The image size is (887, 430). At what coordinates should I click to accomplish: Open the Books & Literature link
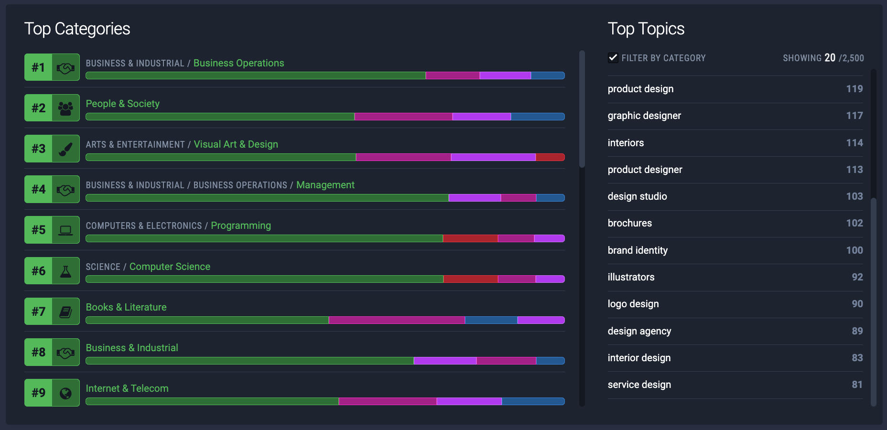pyautogui.click(x=126, y=307)
